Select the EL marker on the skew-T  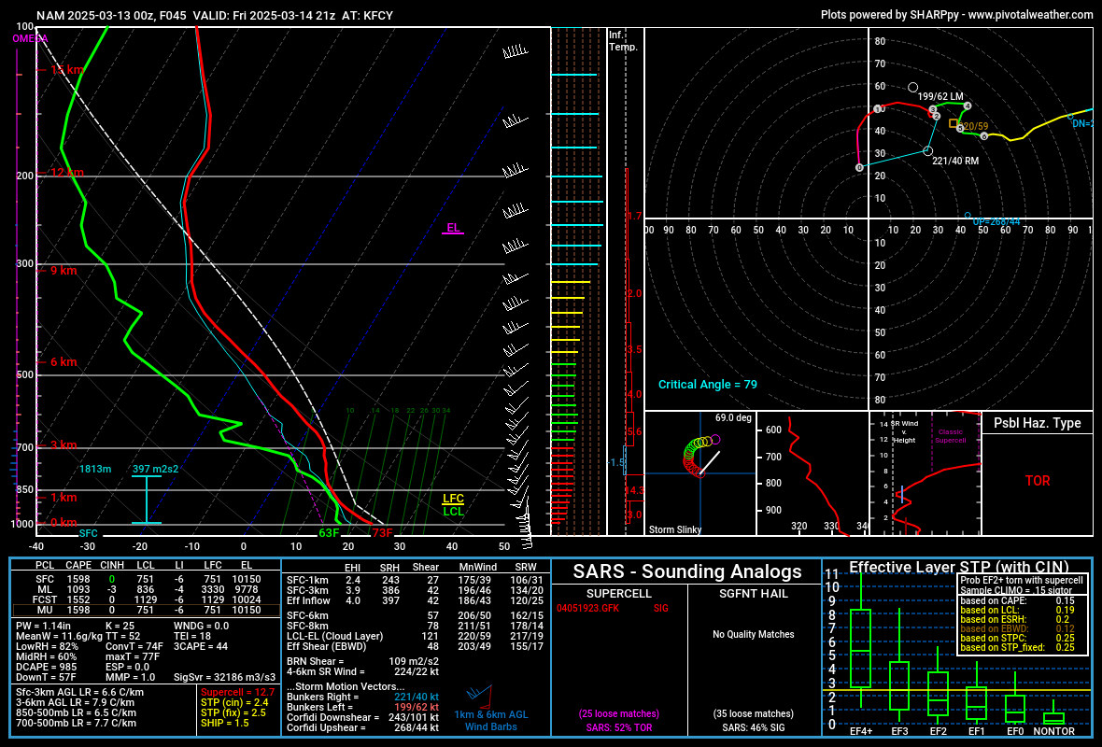click(453, 228)
